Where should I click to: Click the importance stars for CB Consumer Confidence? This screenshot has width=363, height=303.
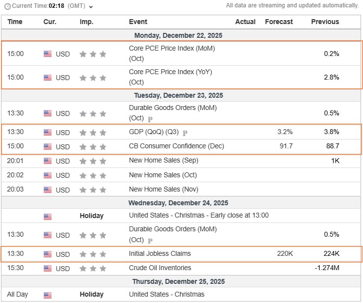(x=93, y=146)
